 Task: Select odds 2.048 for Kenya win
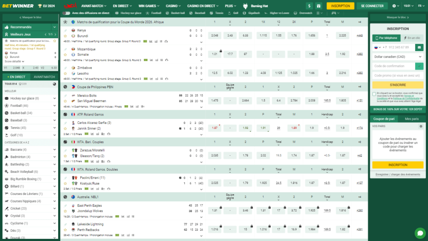tap(214, 36)
